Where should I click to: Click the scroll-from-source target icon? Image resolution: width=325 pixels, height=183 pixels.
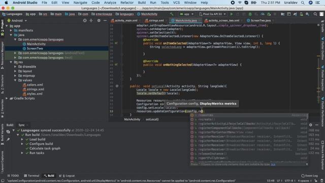(85, 20)
